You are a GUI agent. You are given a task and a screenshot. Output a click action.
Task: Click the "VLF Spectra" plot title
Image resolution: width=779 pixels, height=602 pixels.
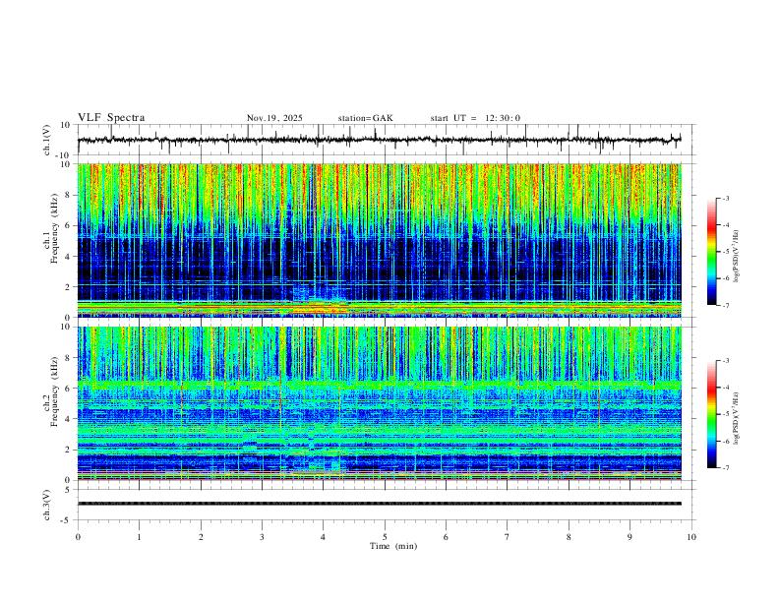pos(111,118)
